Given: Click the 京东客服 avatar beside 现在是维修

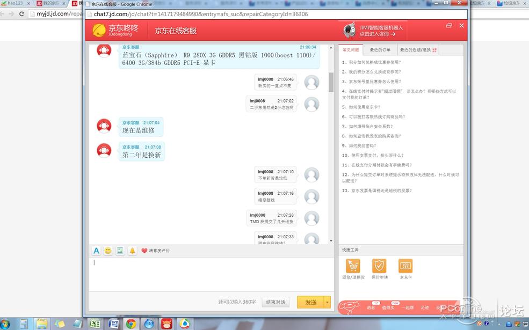Looking at the screenshot, I should [x=104, y=126].
